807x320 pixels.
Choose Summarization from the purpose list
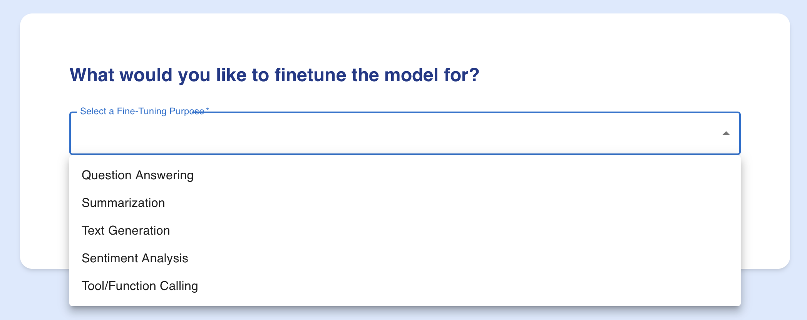coord(123,203)
